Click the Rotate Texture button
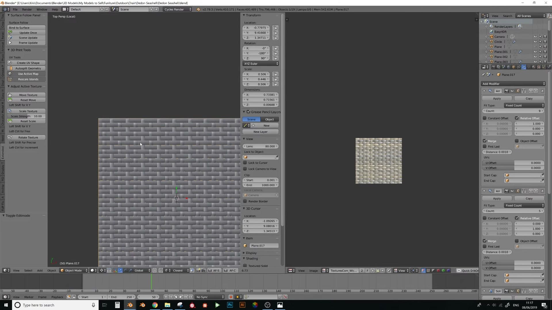 tap(26, 137)
